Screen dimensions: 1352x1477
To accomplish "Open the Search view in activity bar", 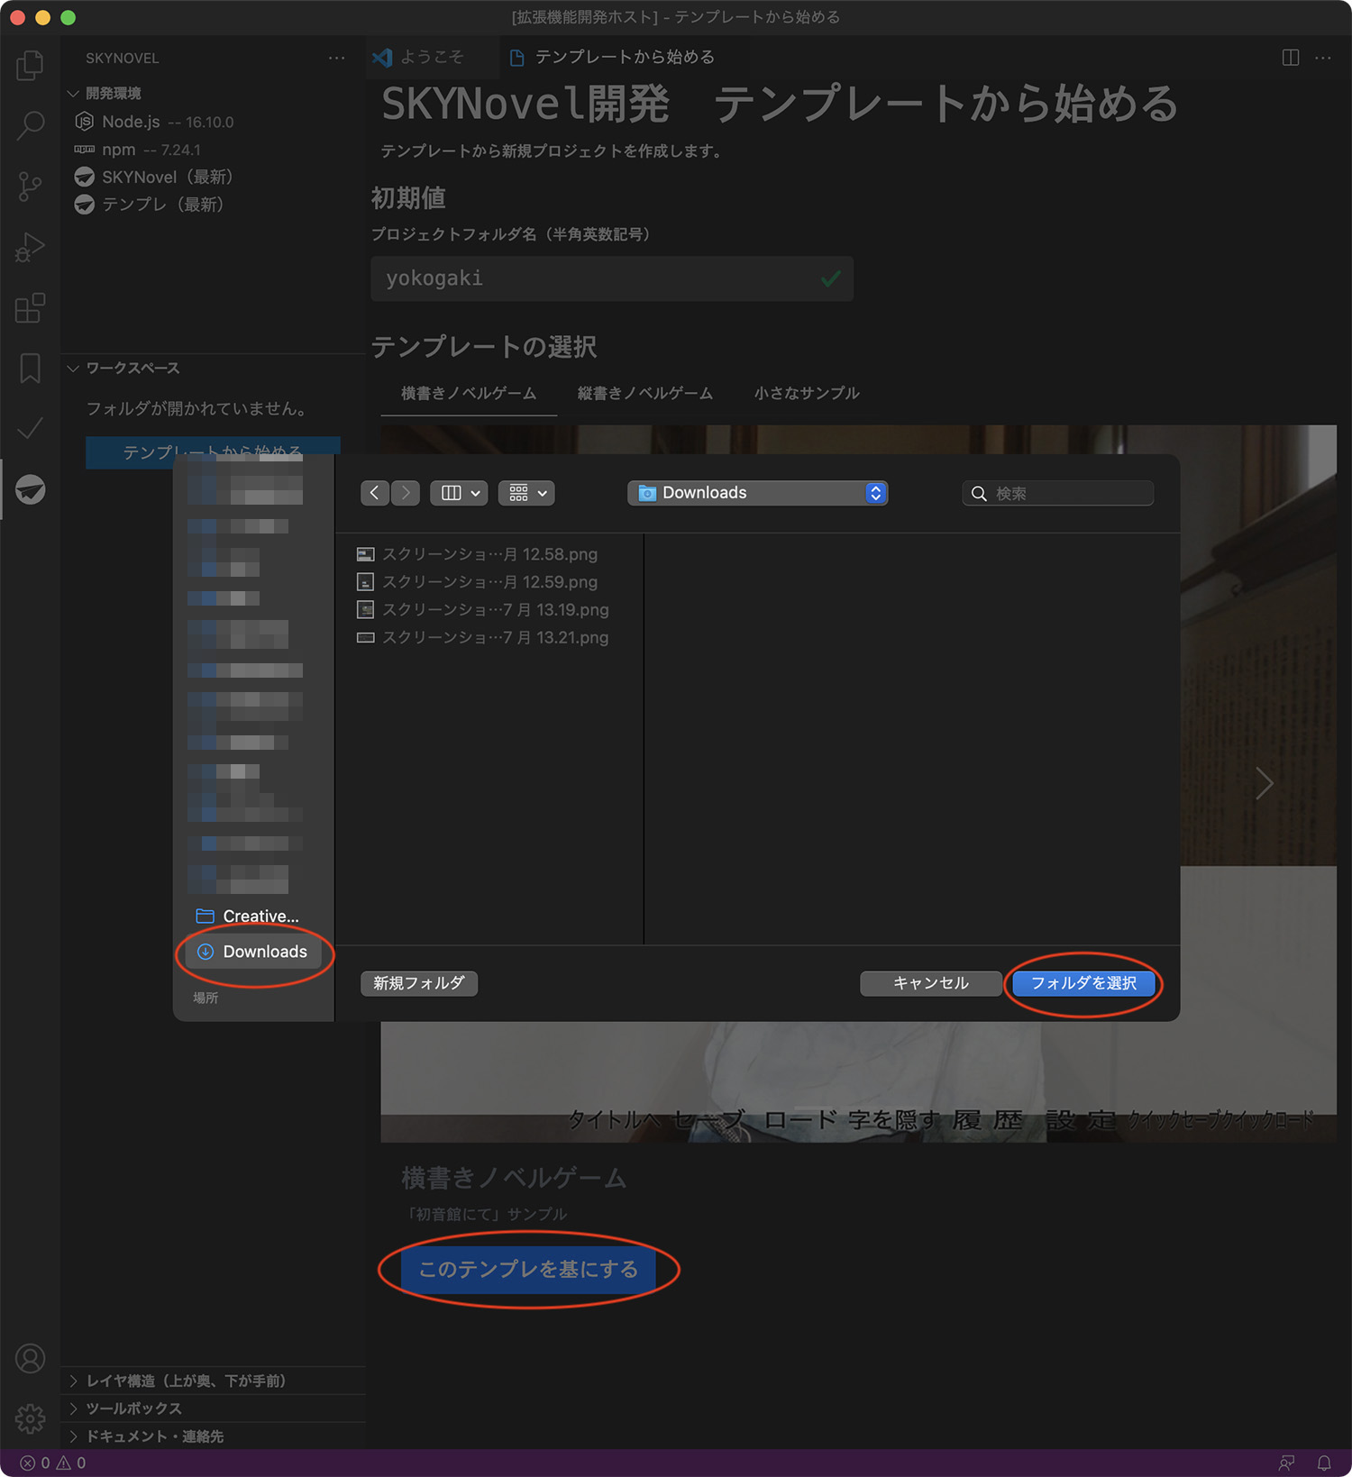I will (30, 125).
